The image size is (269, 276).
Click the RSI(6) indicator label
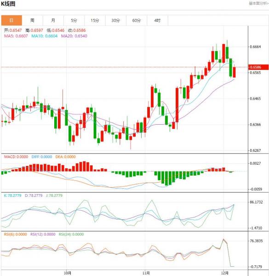click(x=16, y=234)
